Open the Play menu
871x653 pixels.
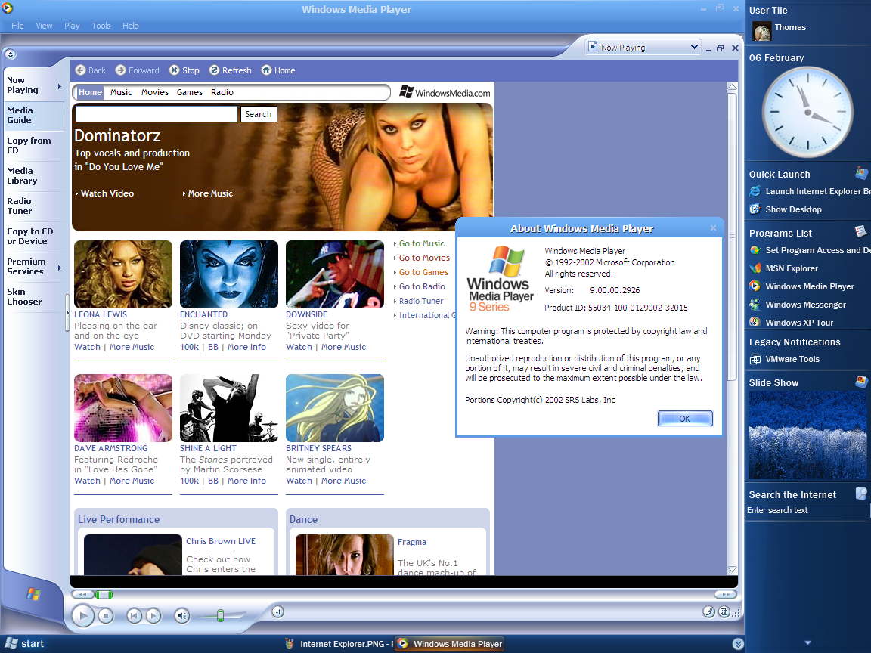coord(72,26)
